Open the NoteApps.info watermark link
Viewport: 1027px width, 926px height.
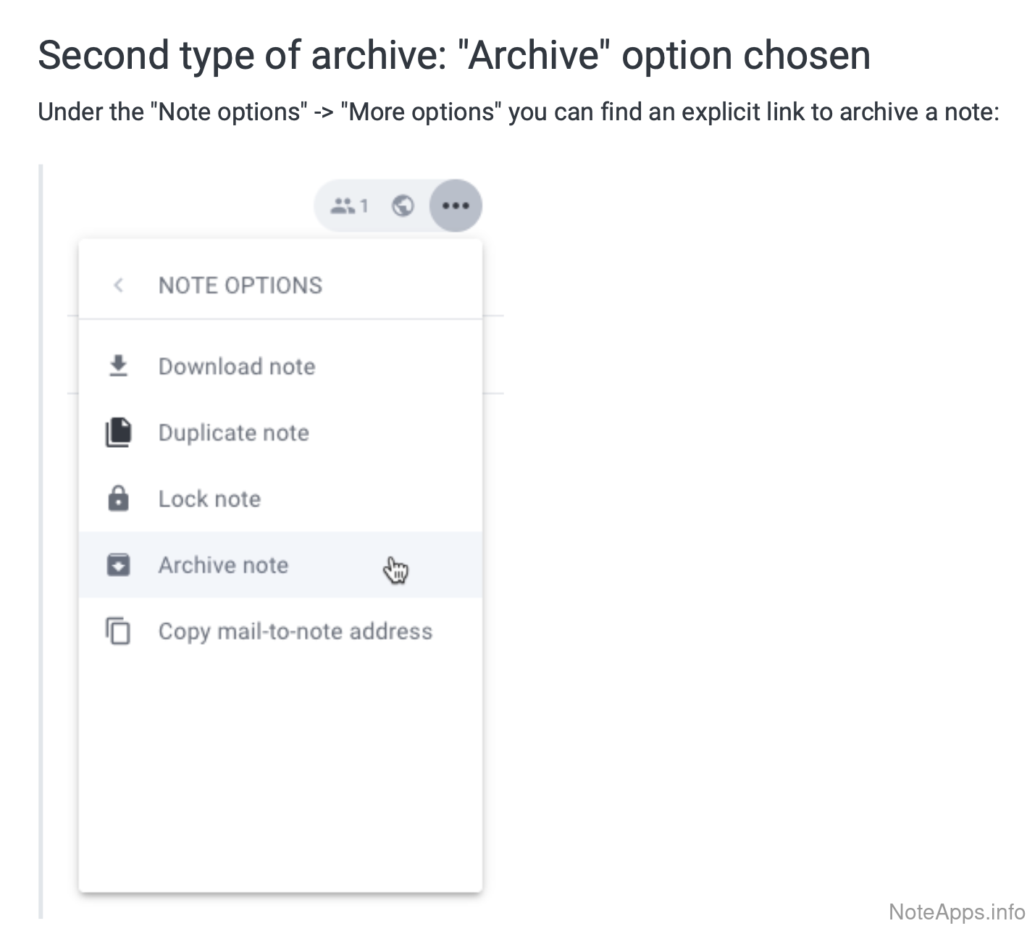956,912
